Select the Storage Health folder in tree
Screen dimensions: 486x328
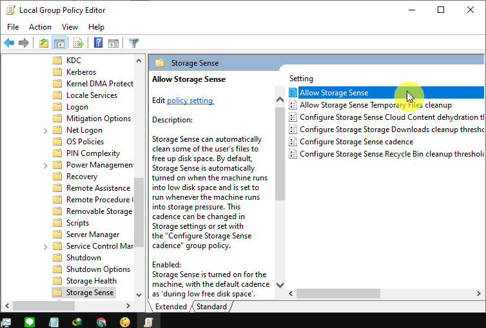91,281
